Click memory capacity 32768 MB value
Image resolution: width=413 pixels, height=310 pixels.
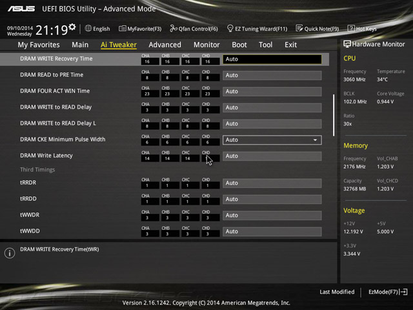tap(355, 189)
